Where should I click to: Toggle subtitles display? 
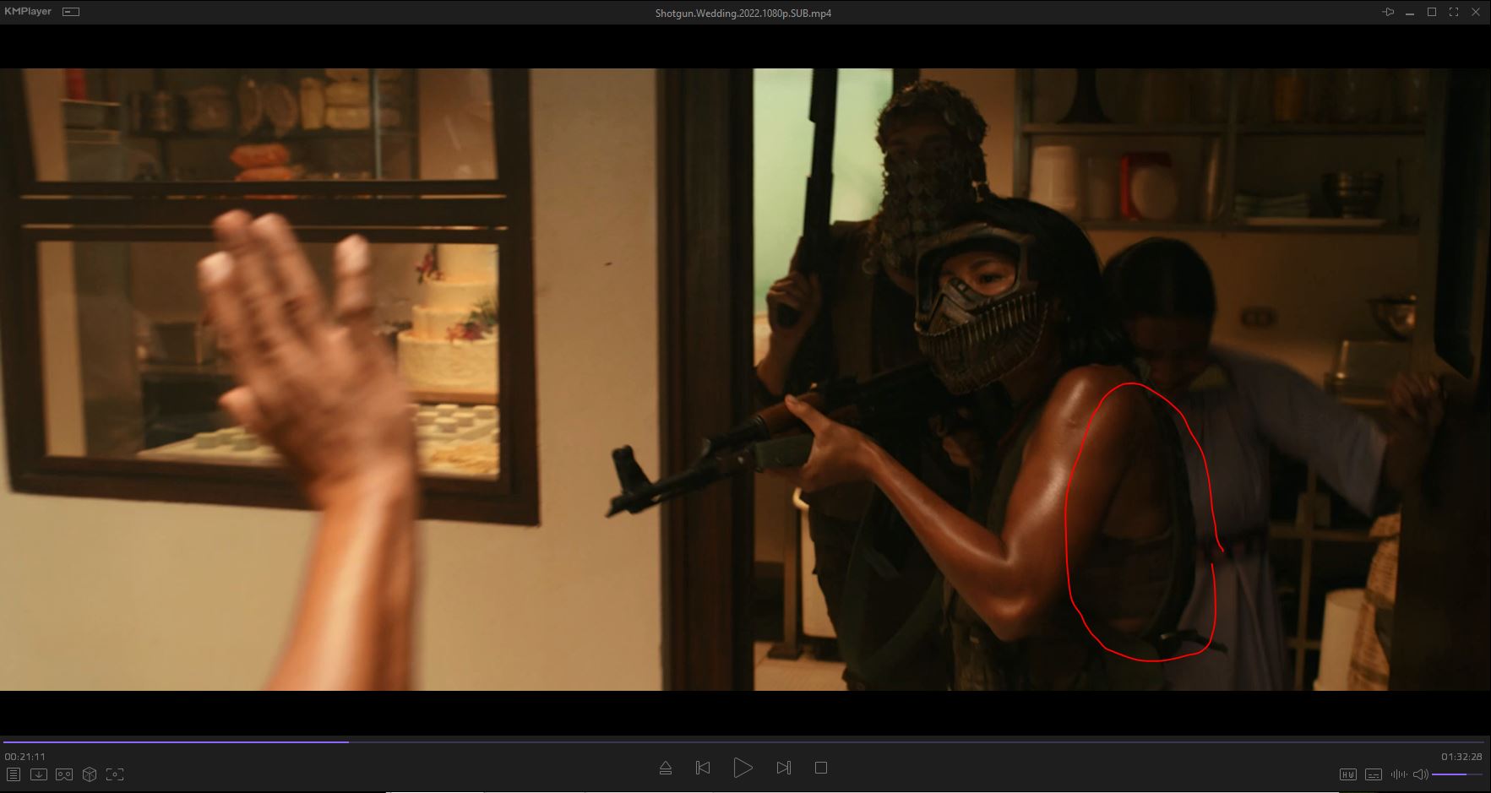(x=1374, y=774)
